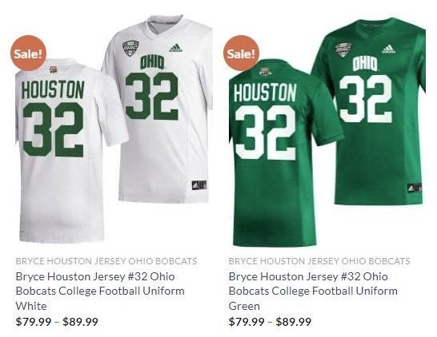Open the white Houston #32 jersey image

click(114, 129)
